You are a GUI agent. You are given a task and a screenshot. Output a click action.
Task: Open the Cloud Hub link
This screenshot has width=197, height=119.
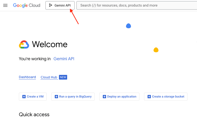pos(49,77)
